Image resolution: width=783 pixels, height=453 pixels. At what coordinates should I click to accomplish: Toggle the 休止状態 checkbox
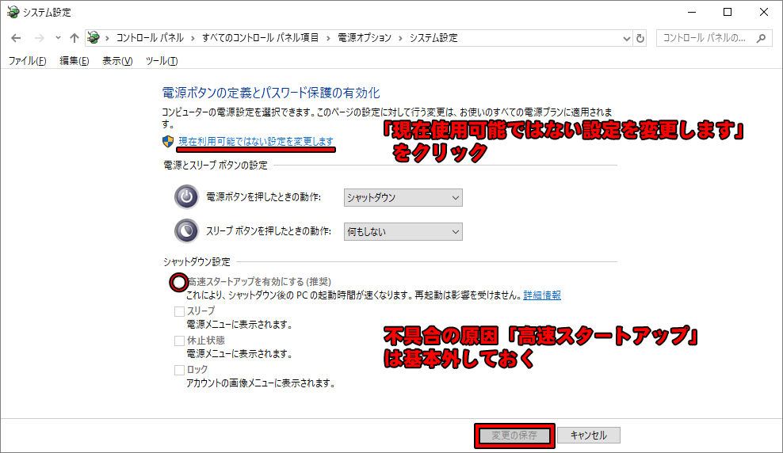(x=179, y=341)
